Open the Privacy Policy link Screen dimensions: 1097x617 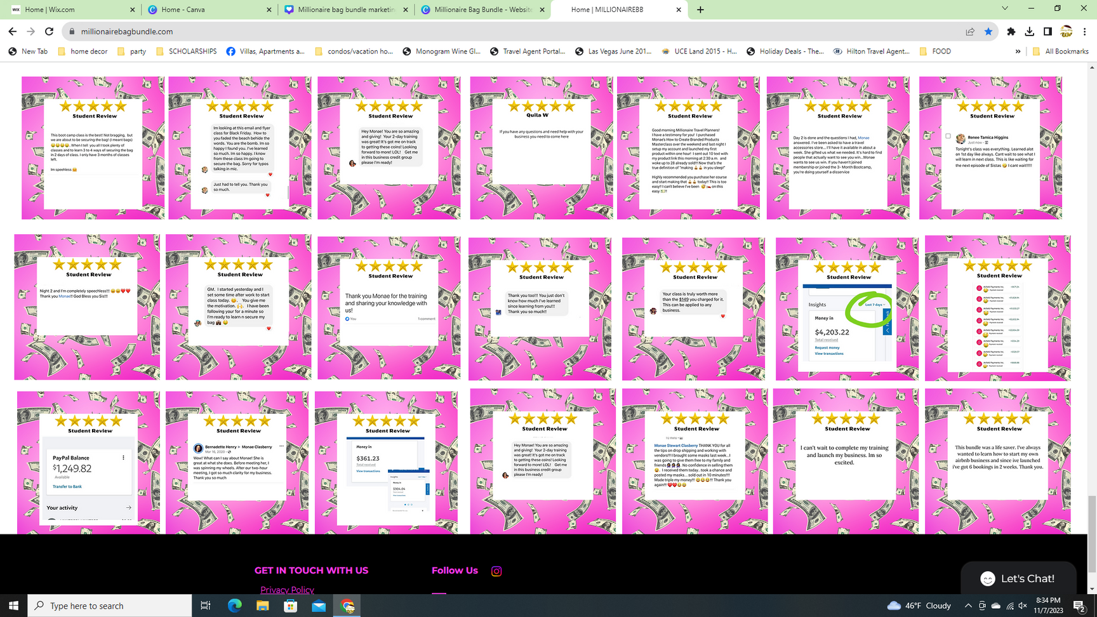287,590
